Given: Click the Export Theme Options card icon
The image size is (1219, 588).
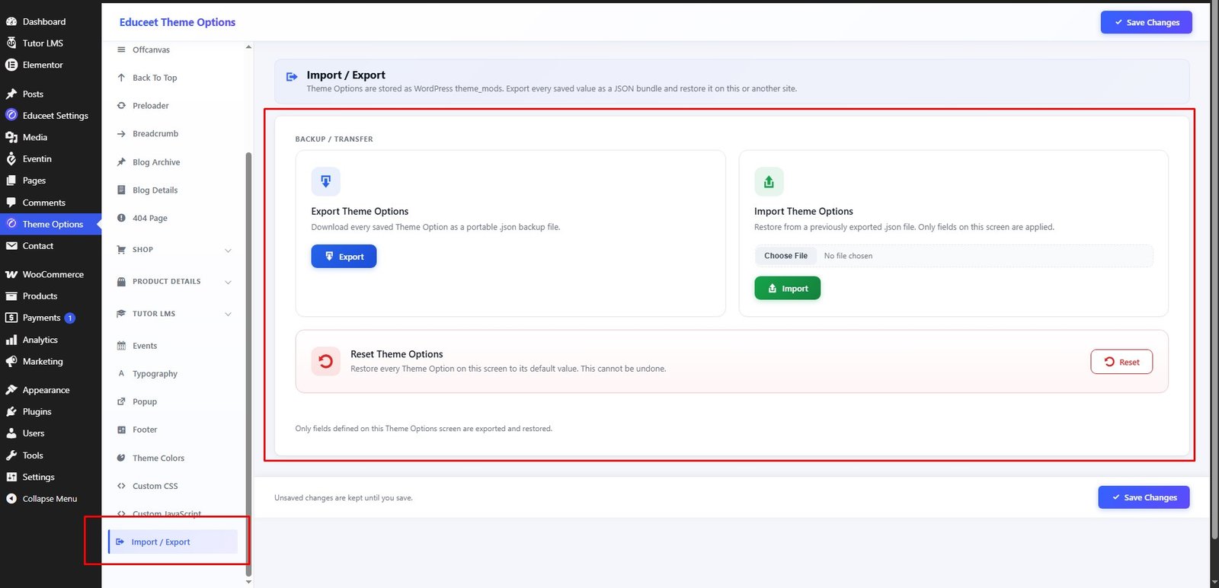Looking at the screenshot, I should coord(325,181).
